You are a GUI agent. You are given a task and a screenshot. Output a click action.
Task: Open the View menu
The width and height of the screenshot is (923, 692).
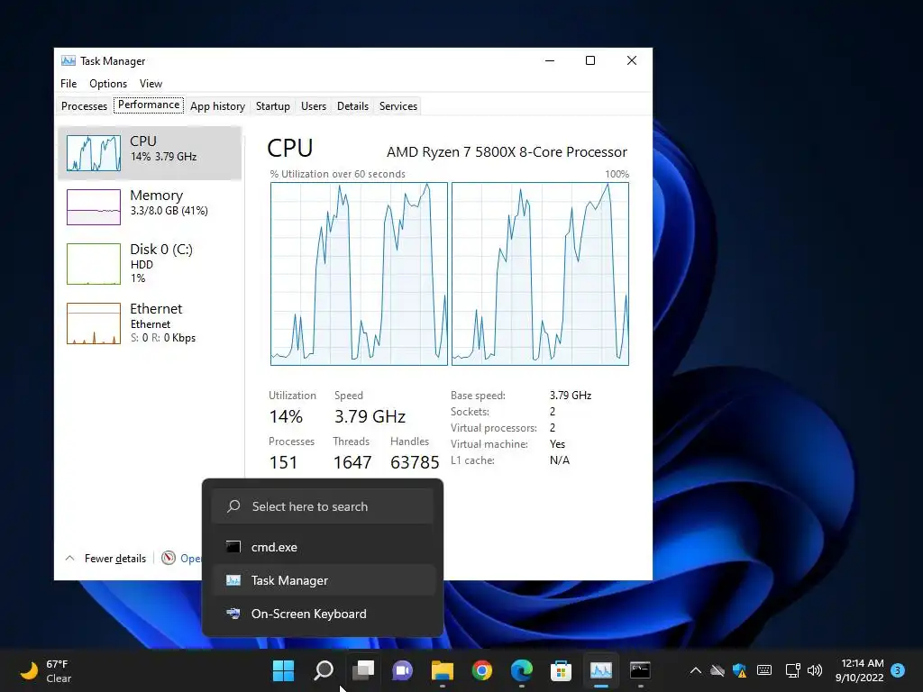[x=151, y=84]
